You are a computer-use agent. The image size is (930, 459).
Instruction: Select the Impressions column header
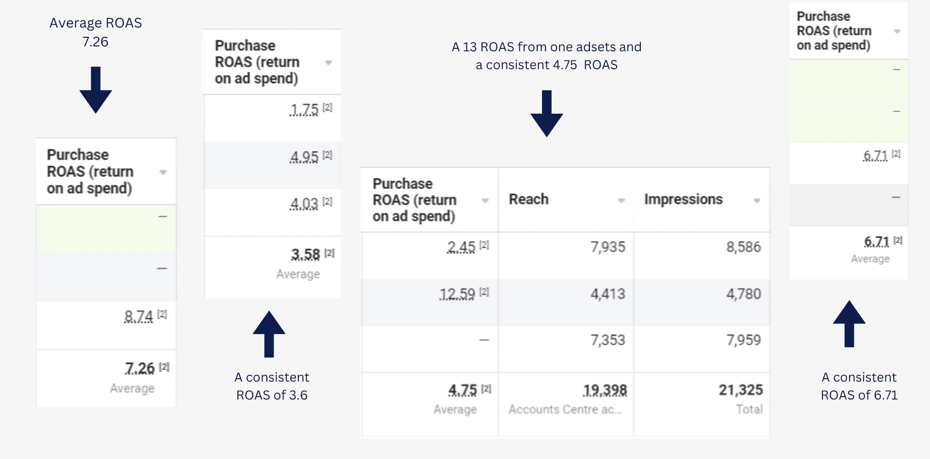pos(683,199)
